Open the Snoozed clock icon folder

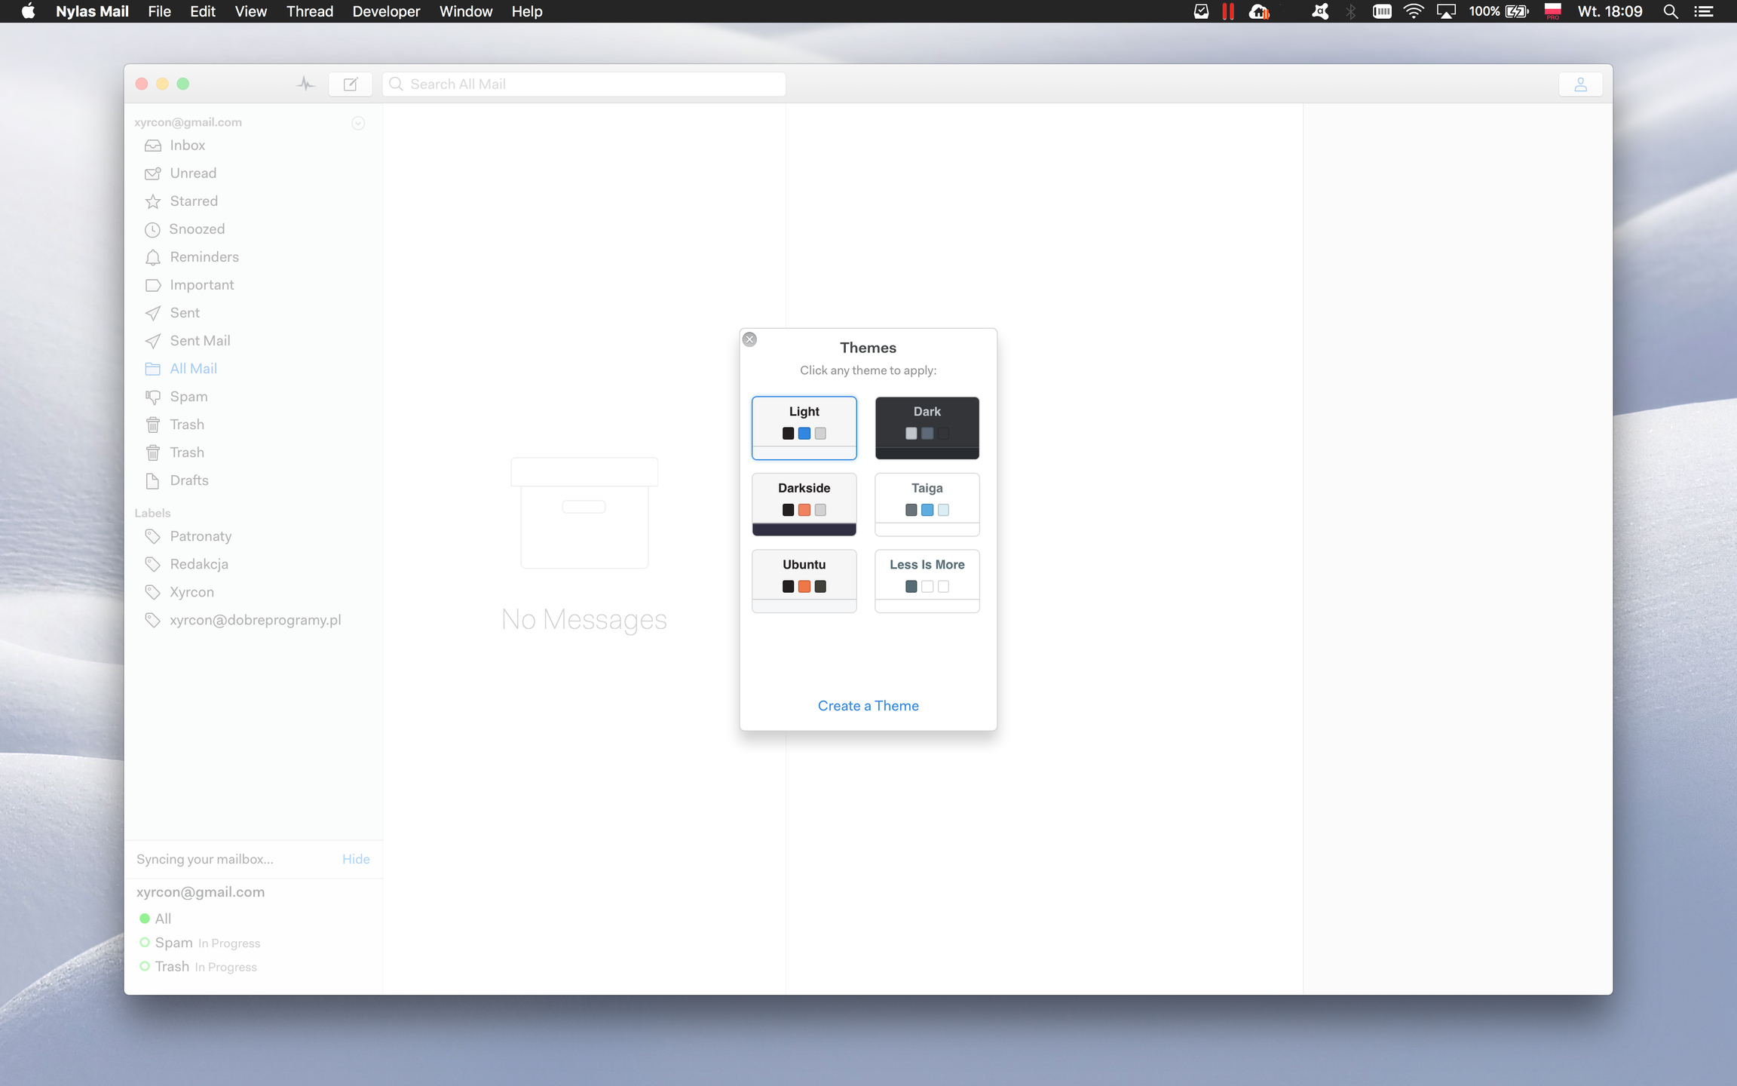(x=153, y=229)
